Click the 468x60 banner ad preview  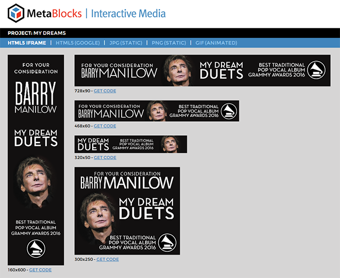[x=157, y=111]
